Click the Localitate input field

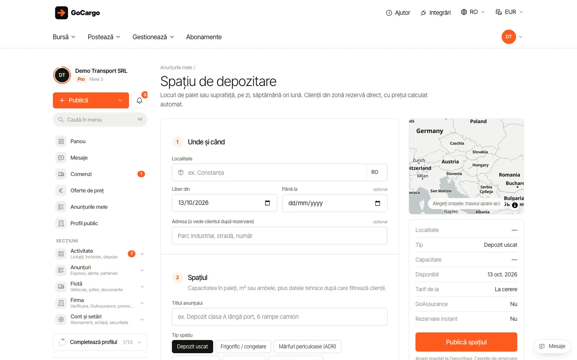click(269, 172)
